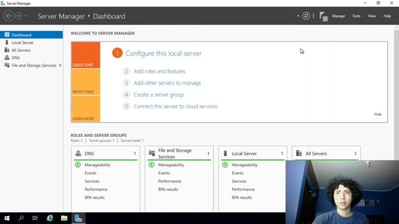The image size is (399, 224).
Task: Open Events in Local Server tile
Action: click(238, 173)
